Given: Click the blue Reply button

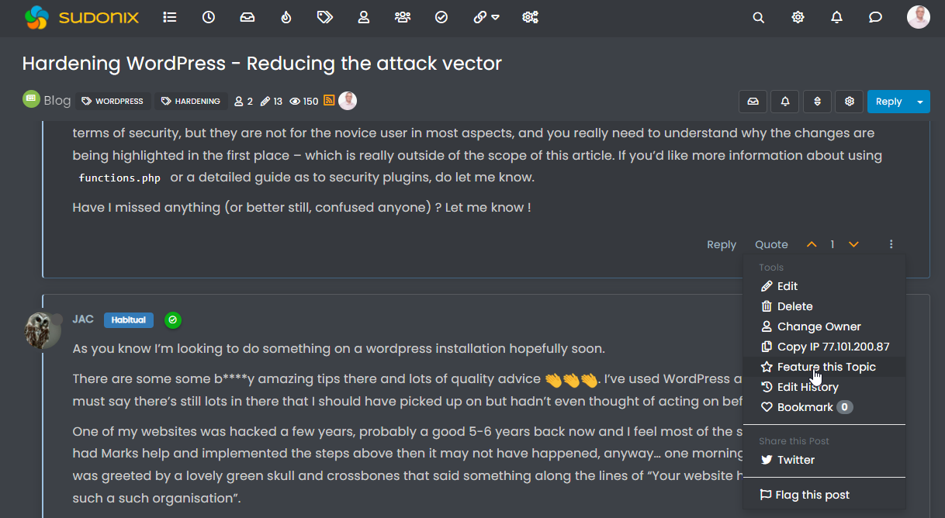Looking at the screenshot, I should click(x=888, y=102).
